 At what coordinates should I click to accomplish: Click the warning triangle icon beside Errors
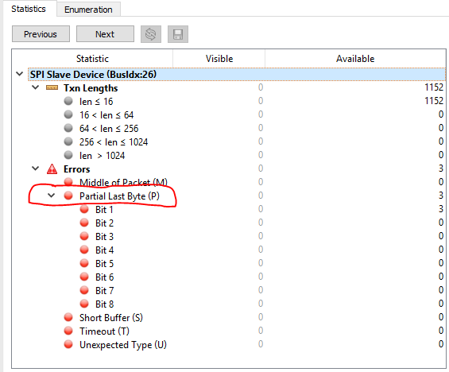click(x=52, y=169)
